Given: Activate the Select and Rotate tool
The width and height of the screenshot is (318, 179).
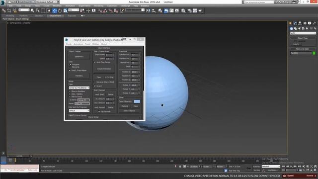Looking at the screenshot, I should point(60,10).
